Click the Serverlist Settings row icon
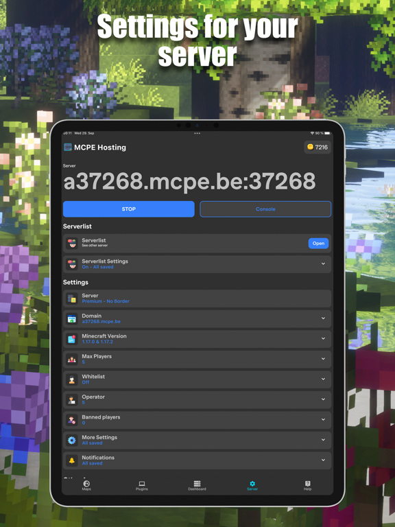Image resolution: width=395 pixels, height=527 pixels. [x=72, y=264]
